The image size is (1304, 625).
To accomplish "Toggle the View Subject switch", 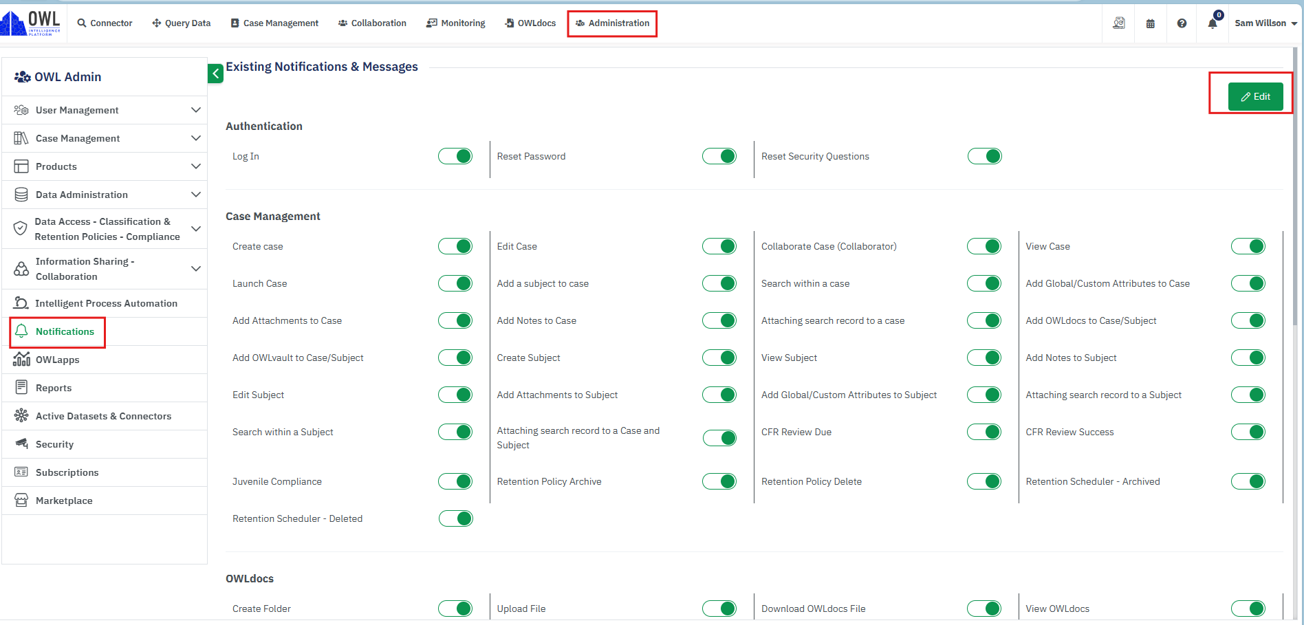I will 984,358.
